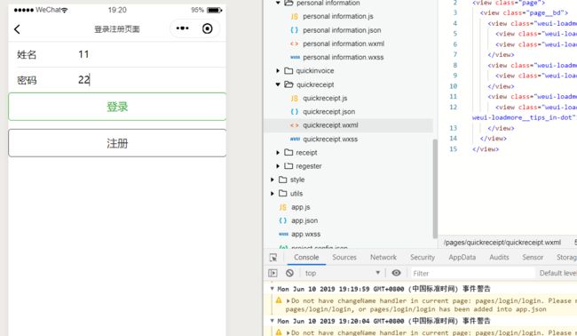Open quickreceipt.json file

point(329,112)
